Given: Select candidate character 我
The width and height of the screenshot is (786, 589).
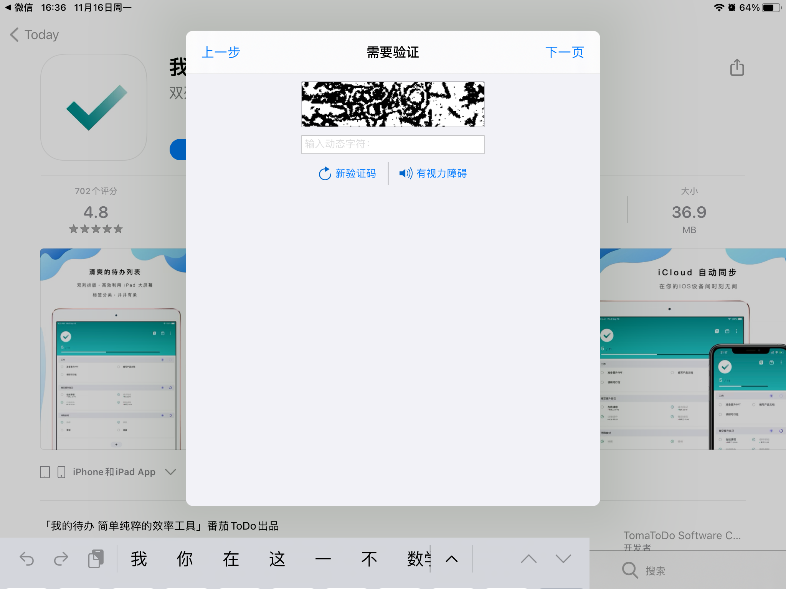Looking at the screenshot, I should coord(139,559).
